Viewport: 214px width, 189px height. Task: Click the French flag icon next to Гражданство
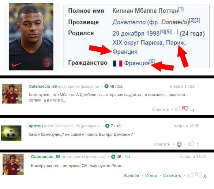[118, 63]
